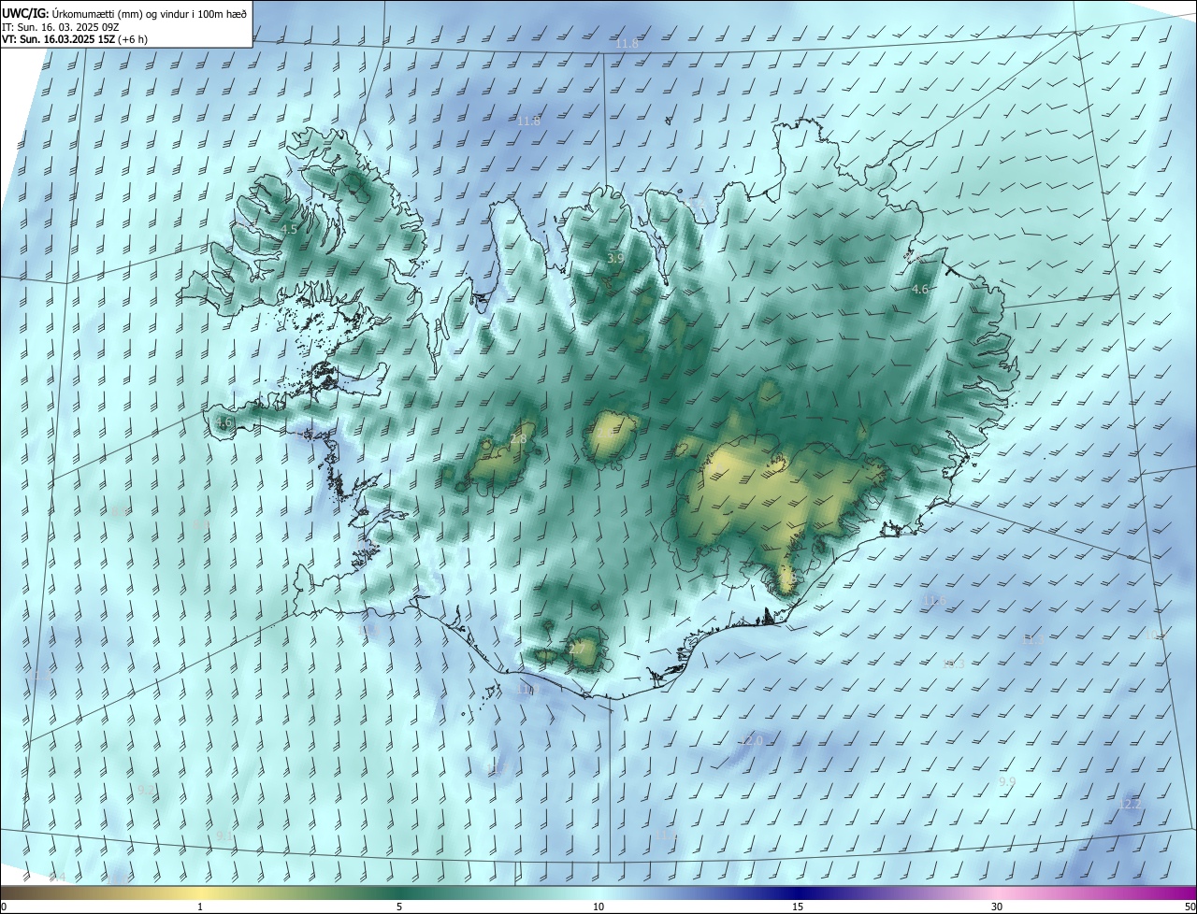Click the '10' tick label on the color scale

coord(598,907)
